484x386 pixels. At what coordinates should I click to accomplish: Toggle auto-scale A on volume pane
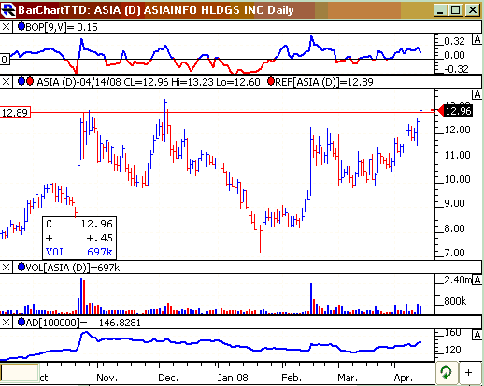coord(477,281)
